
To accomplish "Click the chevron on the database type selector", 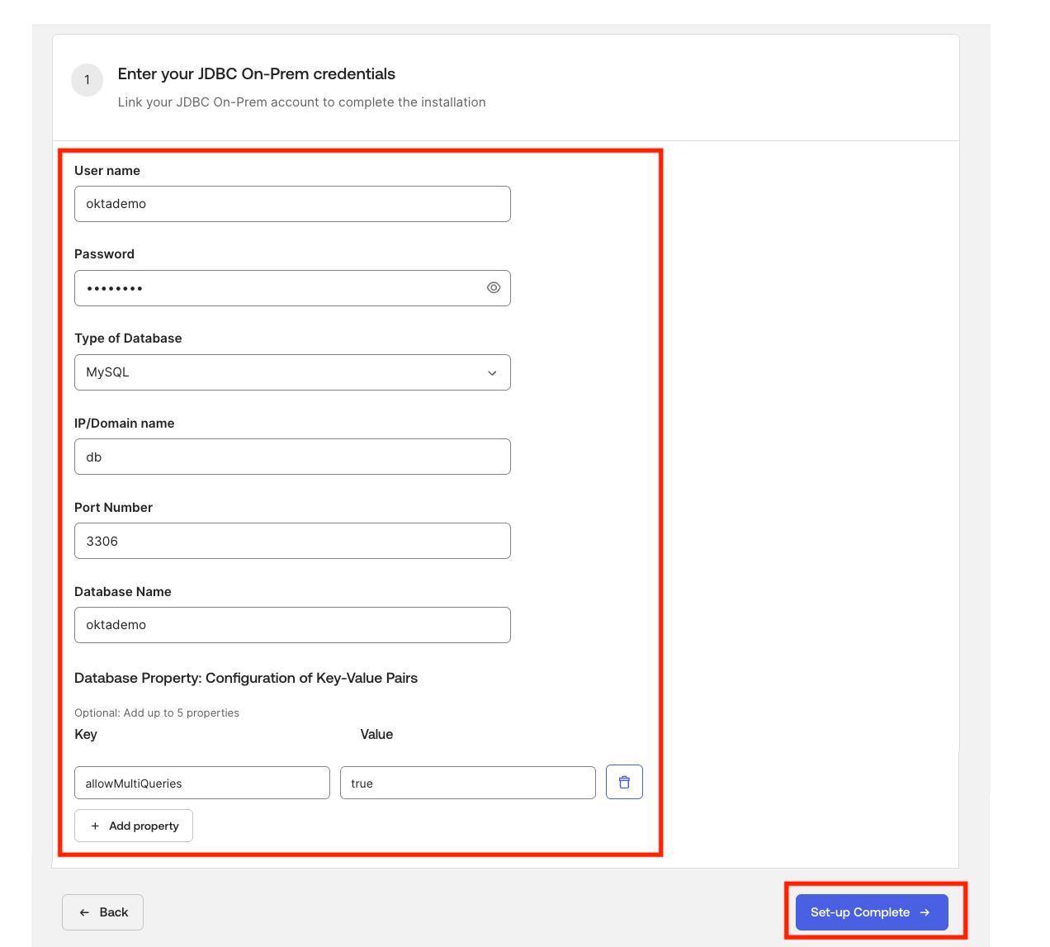I will (492, 372).
